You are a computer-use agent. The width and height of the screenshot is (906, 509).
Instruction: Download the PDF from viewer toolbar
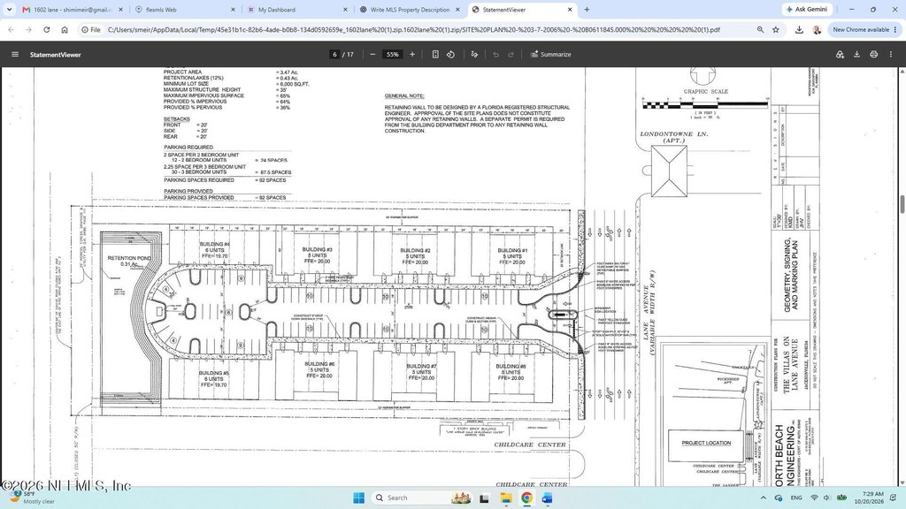point(856,54)
